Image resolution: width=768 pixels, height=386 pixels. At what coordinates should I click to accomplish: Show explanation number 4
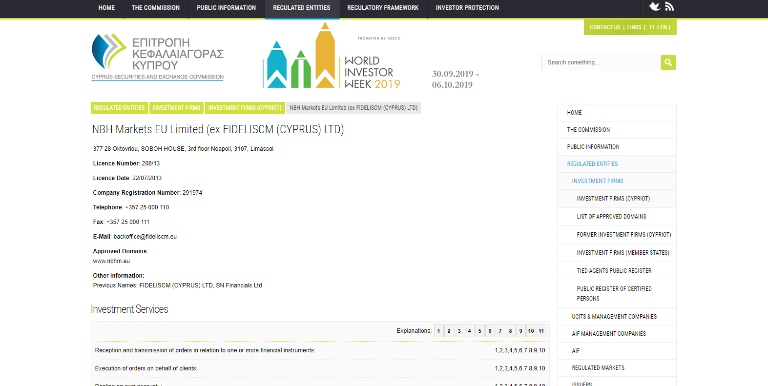click(470, 331)
